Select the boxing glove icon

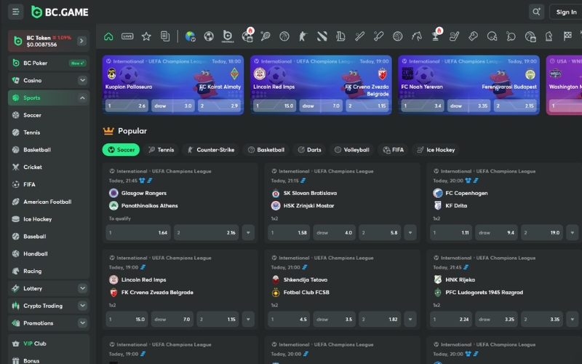point(474,36)
